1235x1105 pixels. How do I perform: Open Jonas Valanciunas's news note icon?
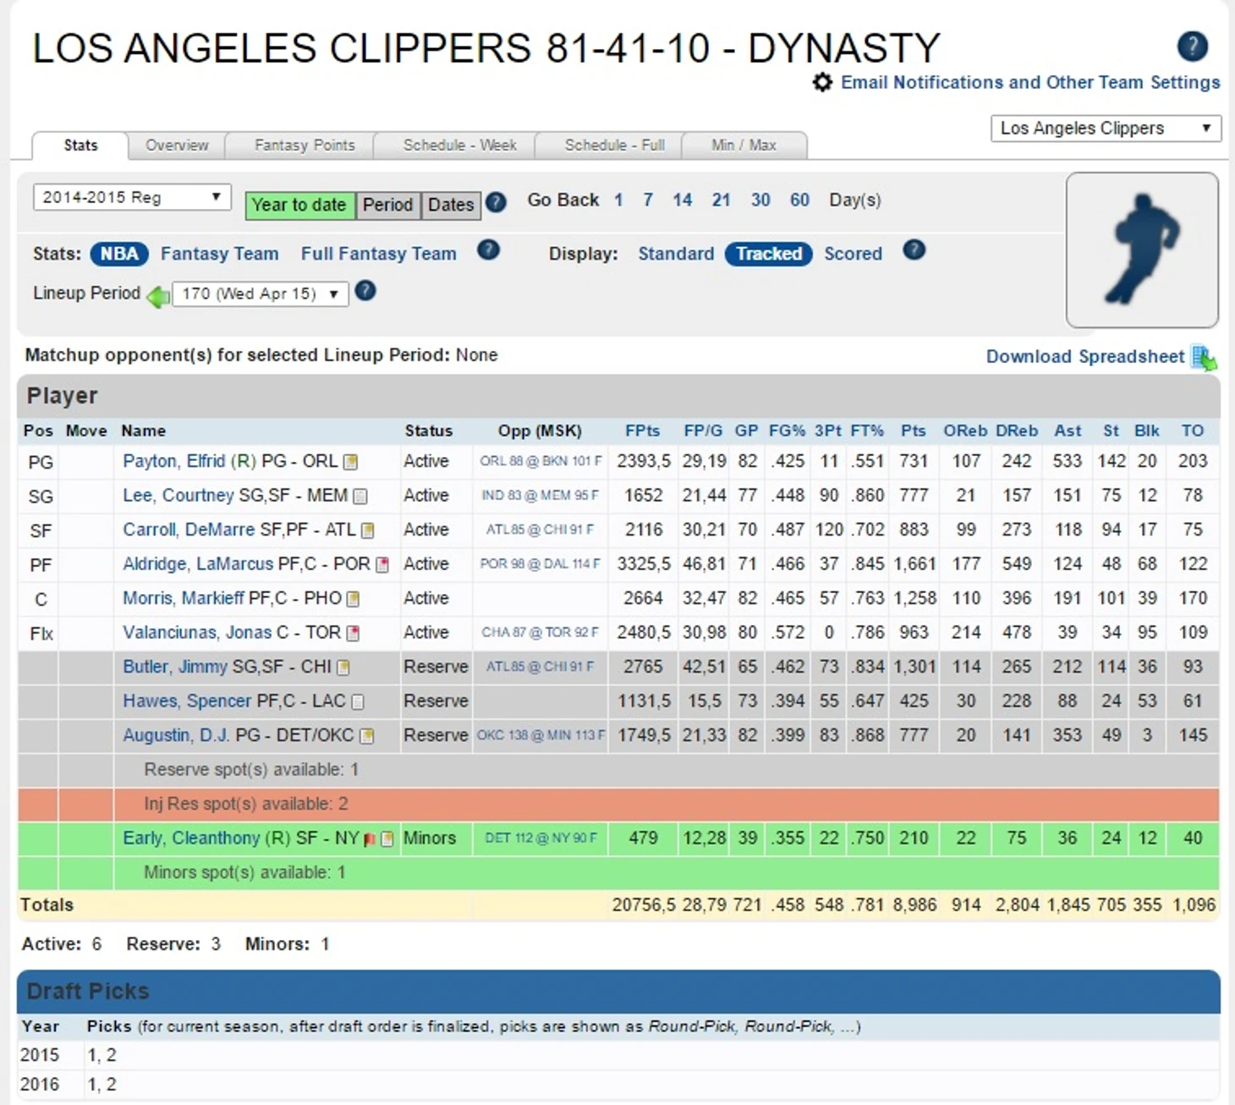(x=353, y=633)
